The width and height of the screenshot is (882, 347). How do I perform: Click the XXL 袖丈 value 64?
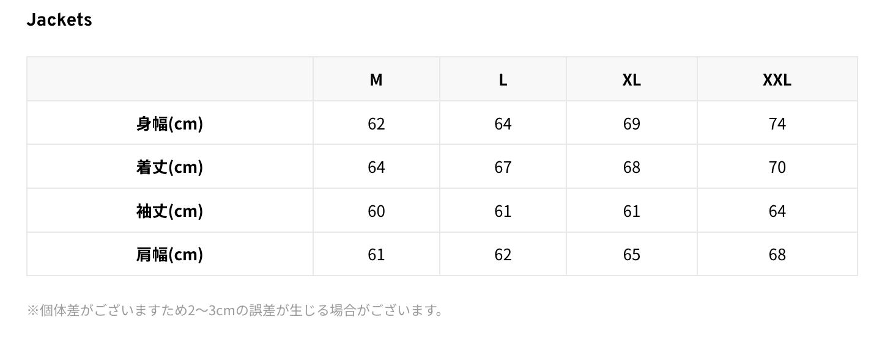(x=777, y=211)
